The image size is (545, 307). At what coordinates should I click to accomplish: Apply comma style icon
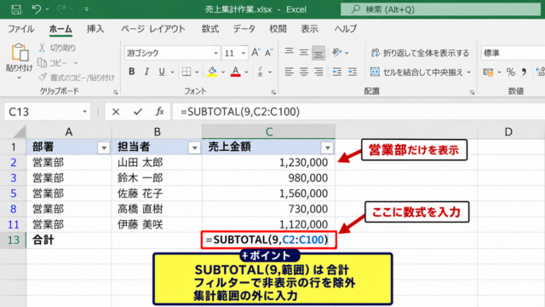click(525, 72)
